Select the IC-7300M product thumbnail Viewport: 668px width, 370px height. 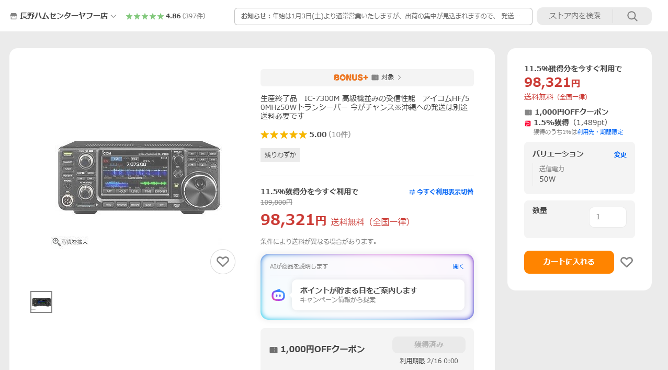(41, 302)
